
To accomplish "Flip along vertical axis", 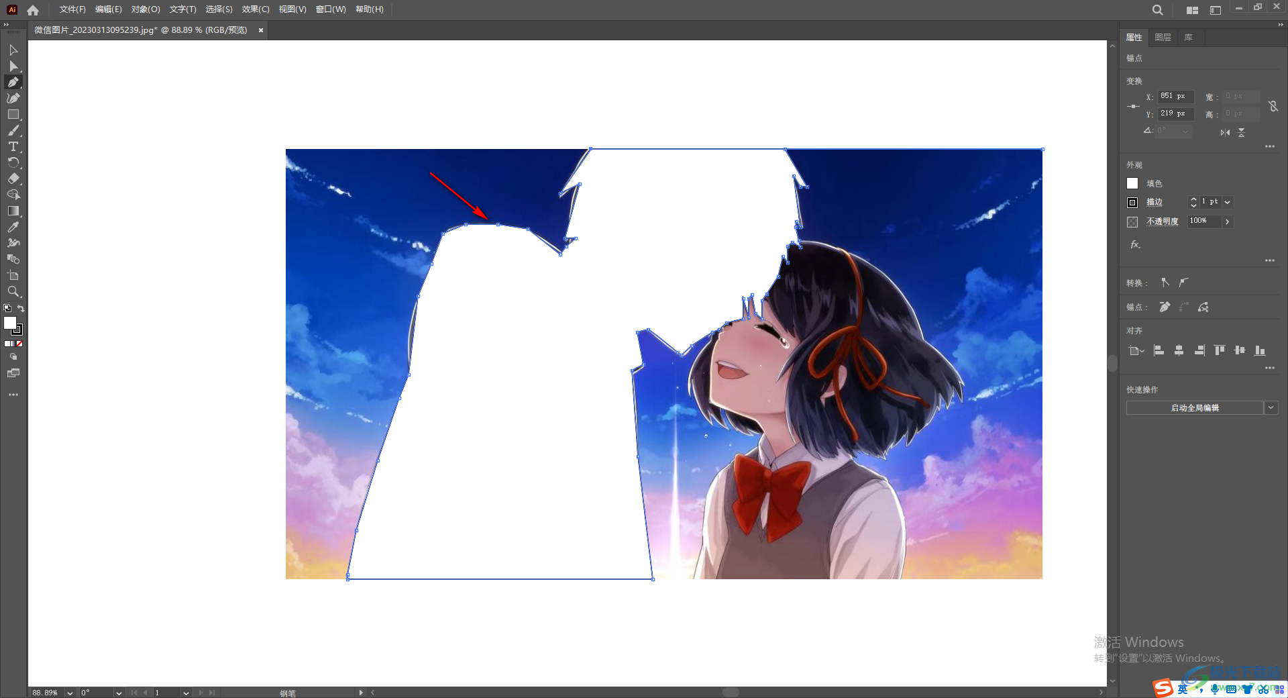I will coord(1242,132).
